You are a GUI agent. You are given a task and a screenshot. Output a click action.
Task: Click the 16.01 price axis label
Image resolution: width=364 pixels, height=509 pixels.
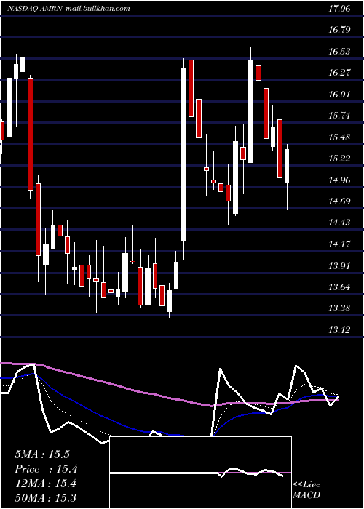click(339, 95)
